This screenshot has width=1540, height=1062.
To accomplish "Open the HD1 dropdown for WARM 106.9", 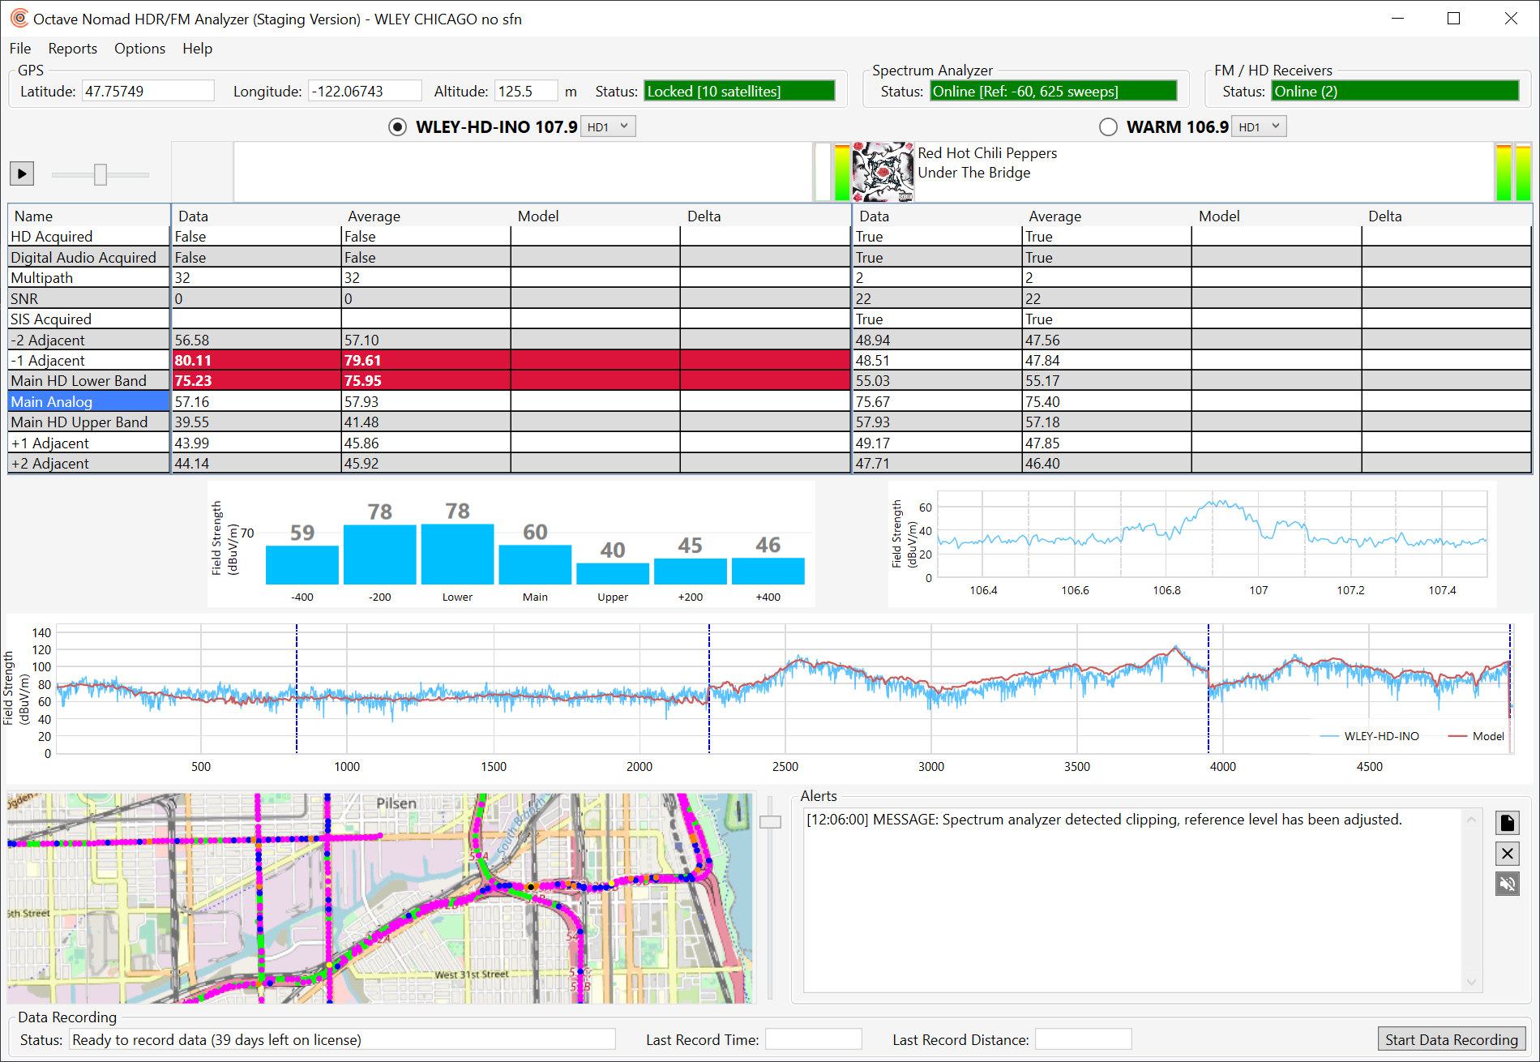I will [1259, 127].
